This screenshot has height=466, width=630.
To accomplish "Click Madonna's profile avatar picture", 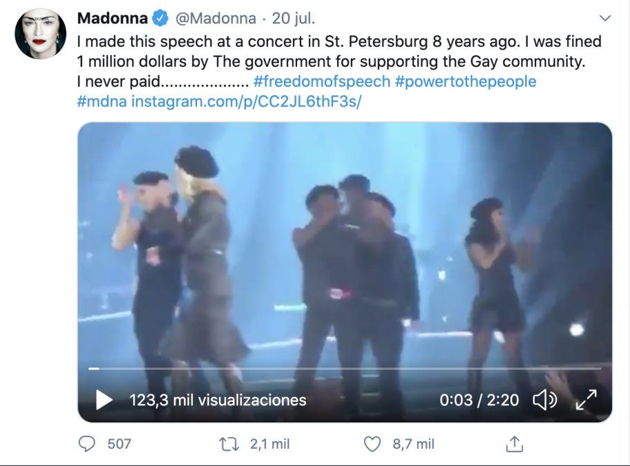I will (40, 33).
